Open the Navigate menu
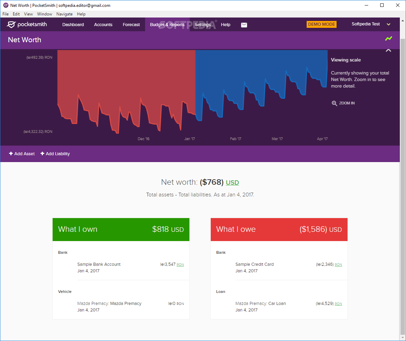 click(x=65, y=14)
